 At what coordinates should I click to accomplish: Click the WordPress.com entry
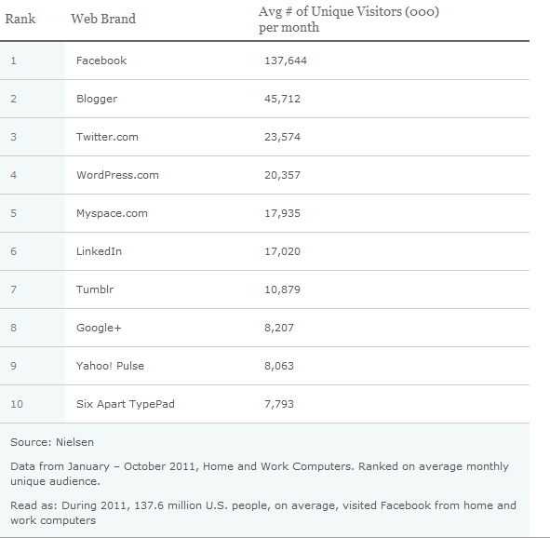coord(117,175)
